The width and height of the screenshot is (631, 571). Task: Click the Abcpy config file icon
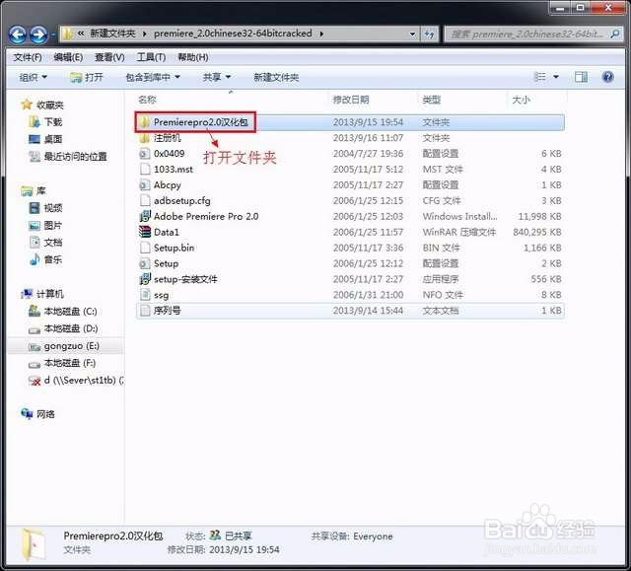[x=145, y=184]
